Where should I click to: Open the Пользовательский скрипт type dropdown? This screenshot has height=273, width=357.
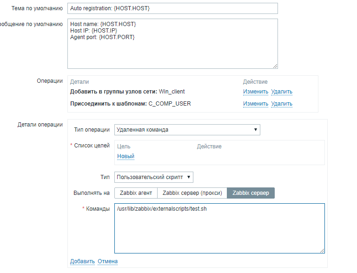click(153, 177)
